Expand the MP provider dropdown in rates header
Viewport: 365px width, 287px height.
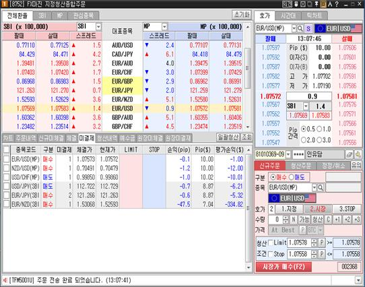[x=164, y=26]
